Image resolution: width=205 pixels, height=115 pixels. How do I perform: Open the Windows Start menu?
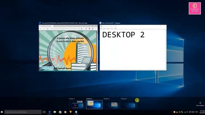click(x=2, y=112)
